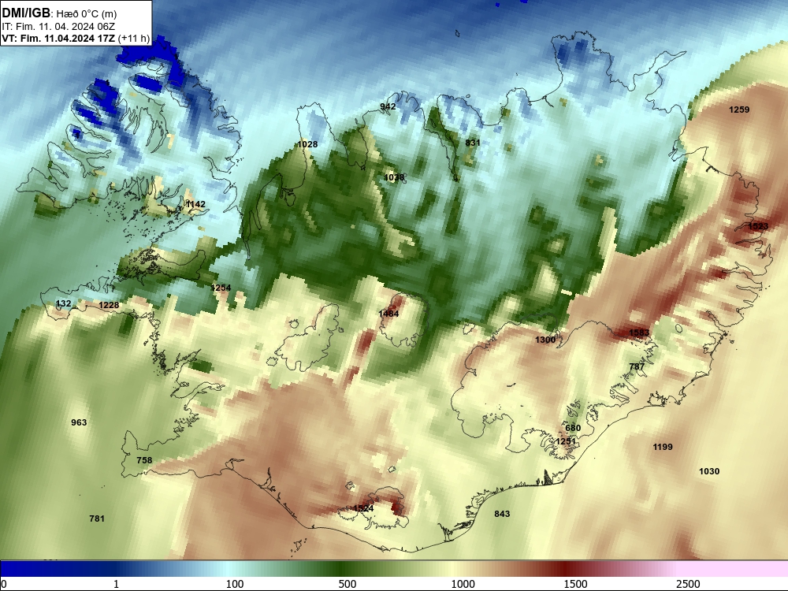Click the "1000" tick on the color scale
Screen dimensions: 788x591
click(463, 584)
